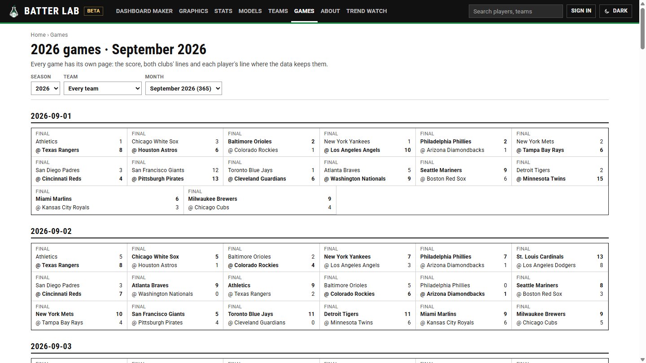Open the Mets at Tampa Bay Rays 2–6 game
646x363 pixels.
[560, 142]
